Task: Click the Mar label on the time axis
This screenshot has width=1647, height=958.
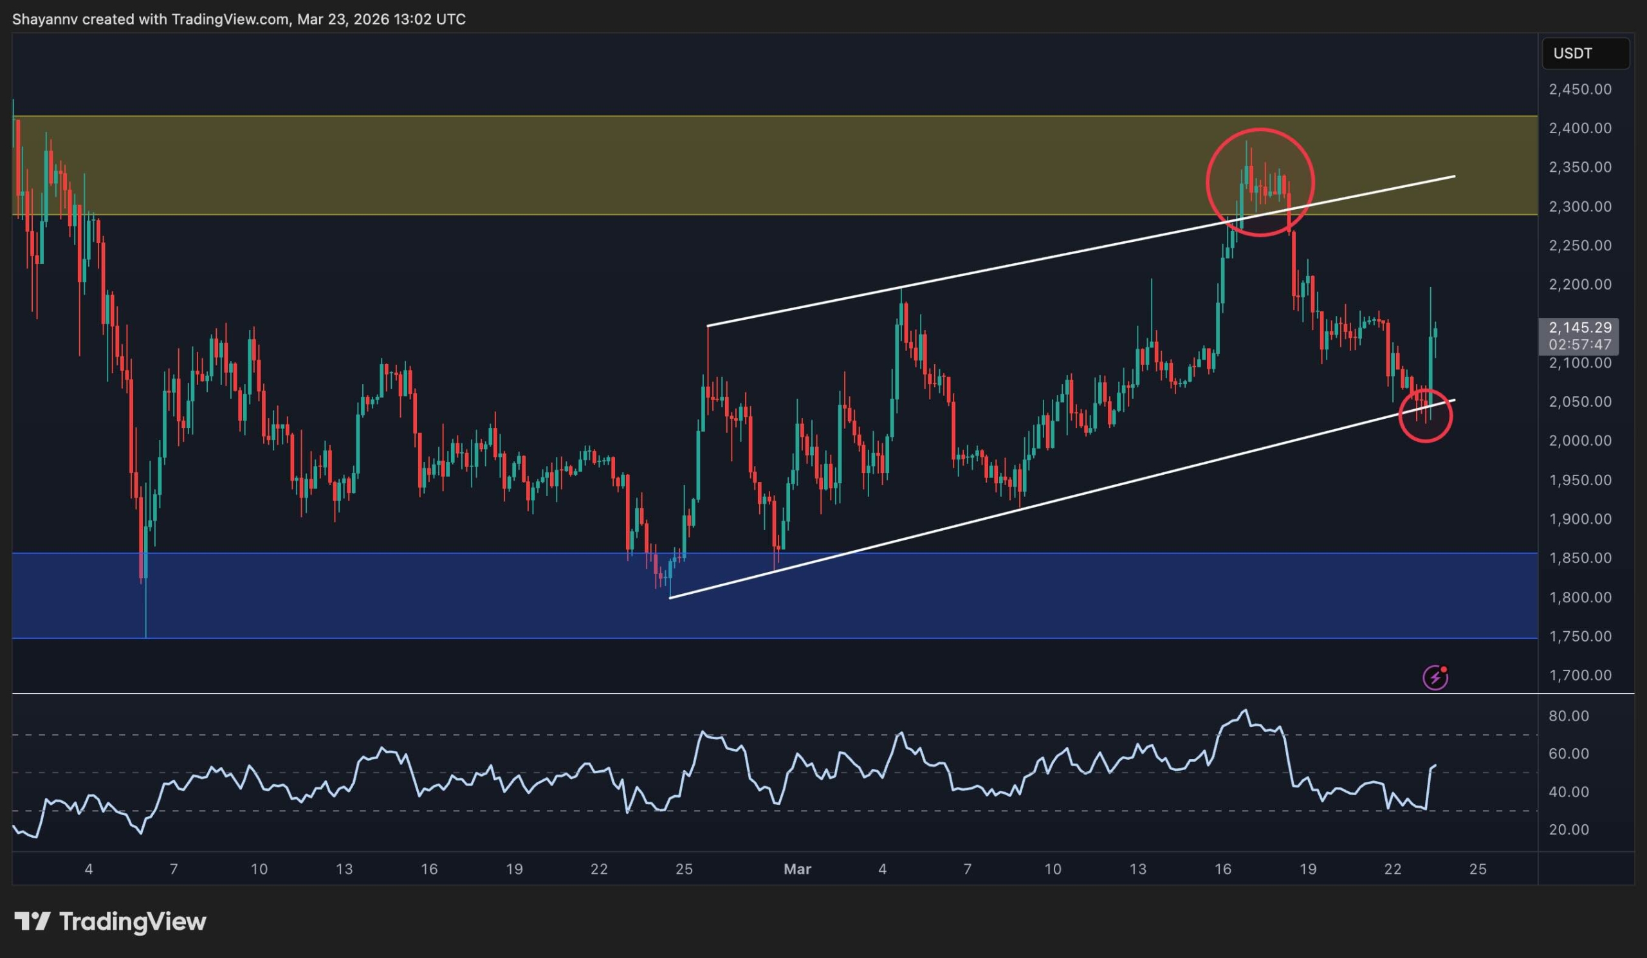Action: pyautogui.click(x=796, y=869)
